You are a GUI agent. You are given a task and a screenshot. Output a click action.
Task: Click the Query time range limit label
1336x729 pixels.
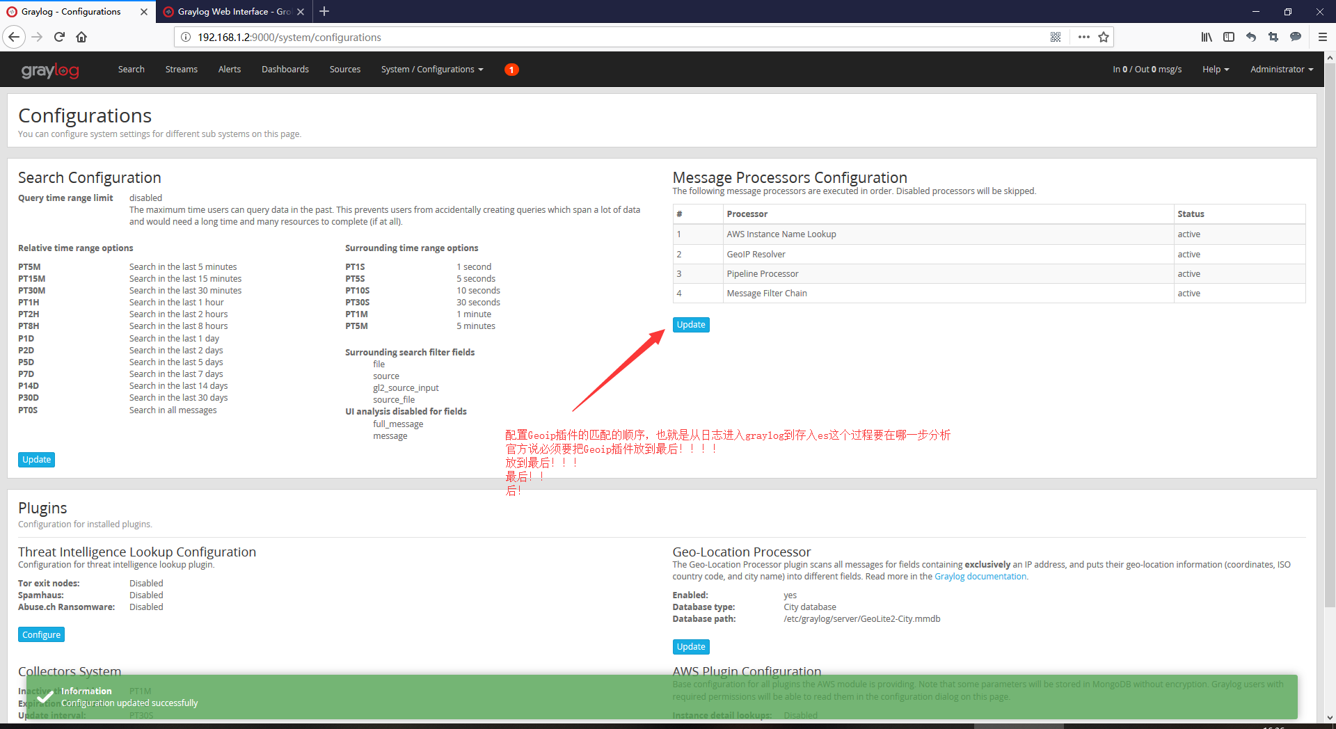(65, 198)
